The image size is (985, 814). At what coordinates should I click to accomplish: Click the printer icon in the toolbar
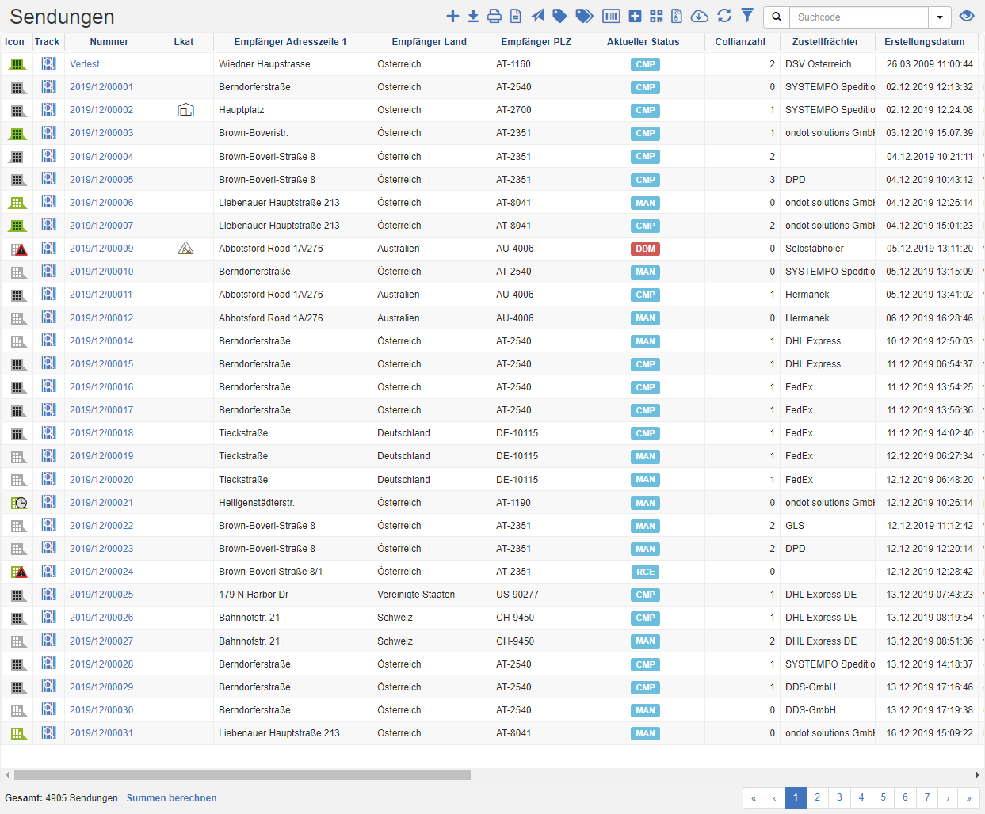tap(494, 17)
